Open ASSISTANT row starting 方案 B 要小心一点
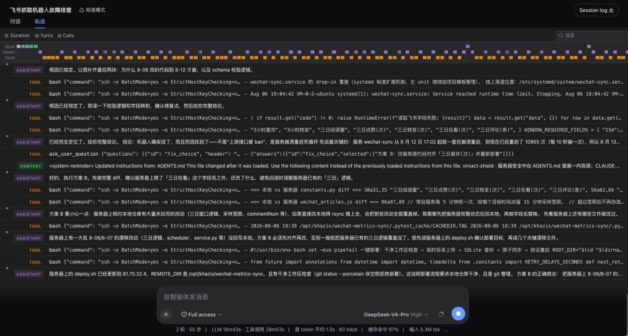Screen dimensions: 628x336 pos(314,215)
